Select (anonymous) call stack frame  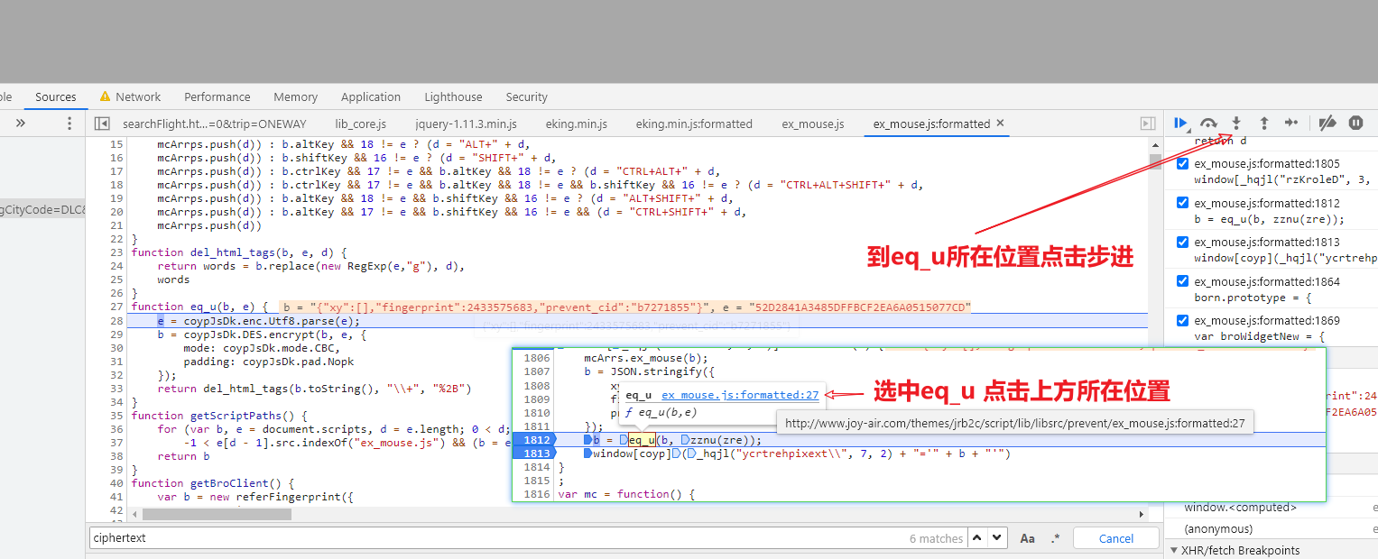[1218, 528]
